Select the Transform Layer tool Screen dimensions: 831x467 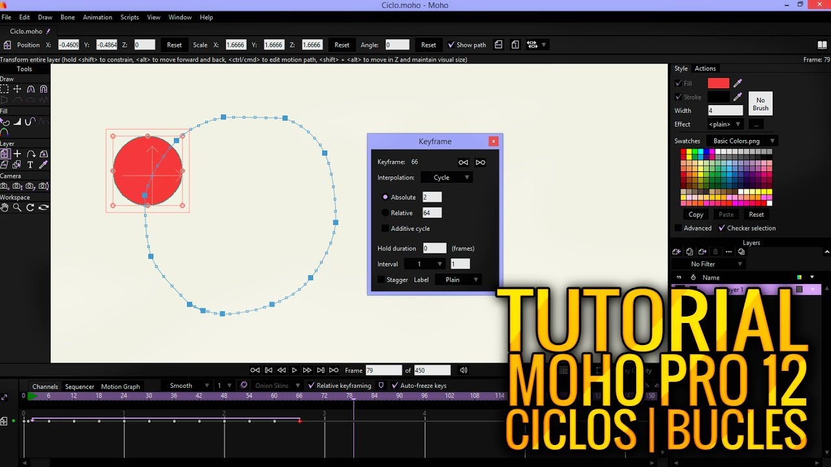pos(5,154)
